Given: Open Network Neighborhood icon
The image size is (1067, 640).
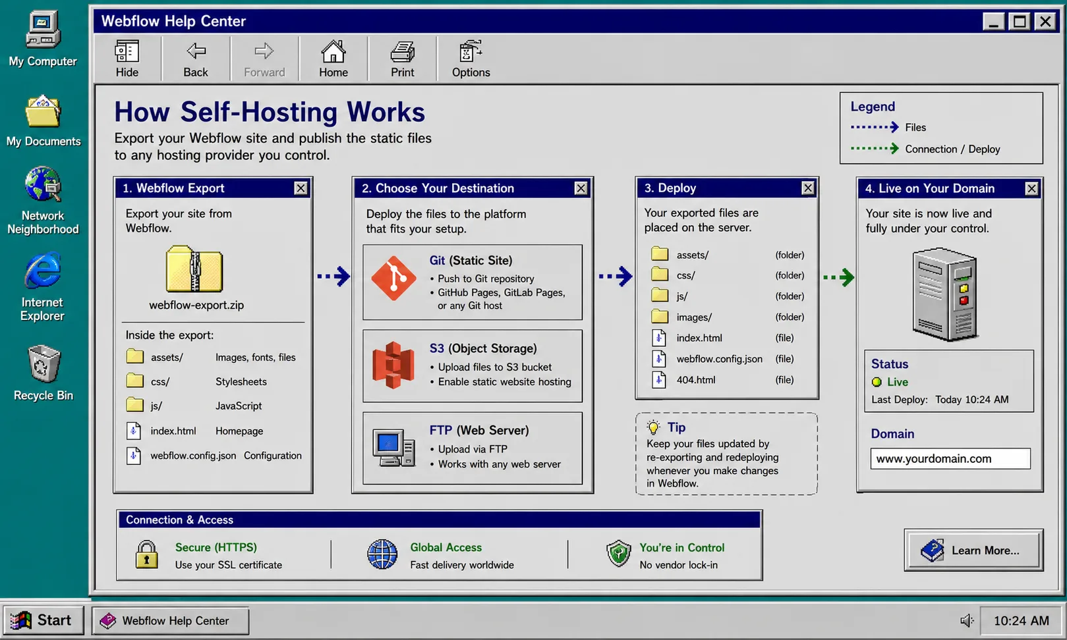Looking at the screenshot, I should click(43, 201).
